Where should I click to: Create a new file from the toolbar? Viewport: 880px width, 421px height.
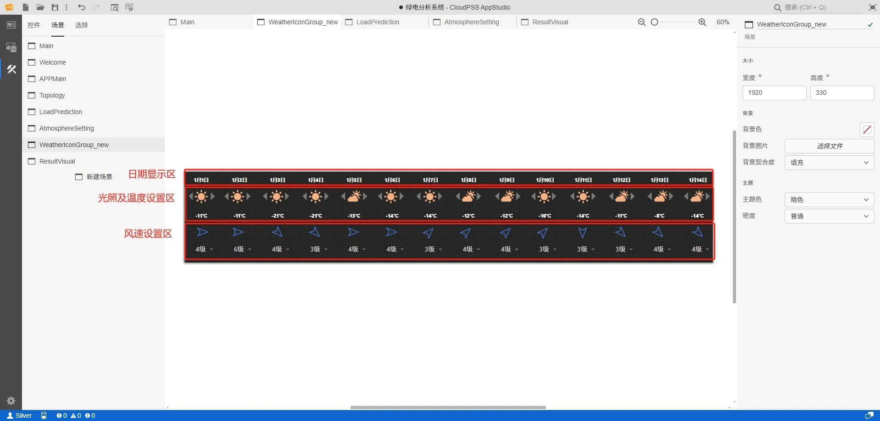pos(26,7)
